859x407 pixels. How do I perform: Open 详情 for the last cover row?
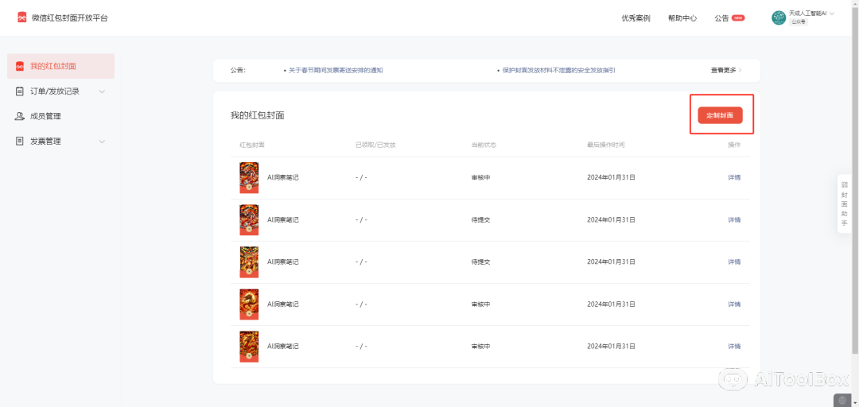734,347
